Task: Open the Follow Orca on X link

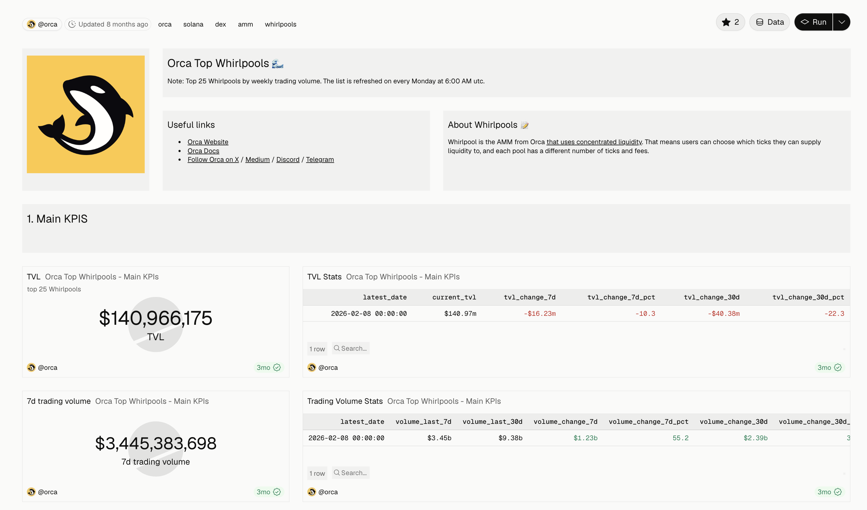Action: (213, 159)
